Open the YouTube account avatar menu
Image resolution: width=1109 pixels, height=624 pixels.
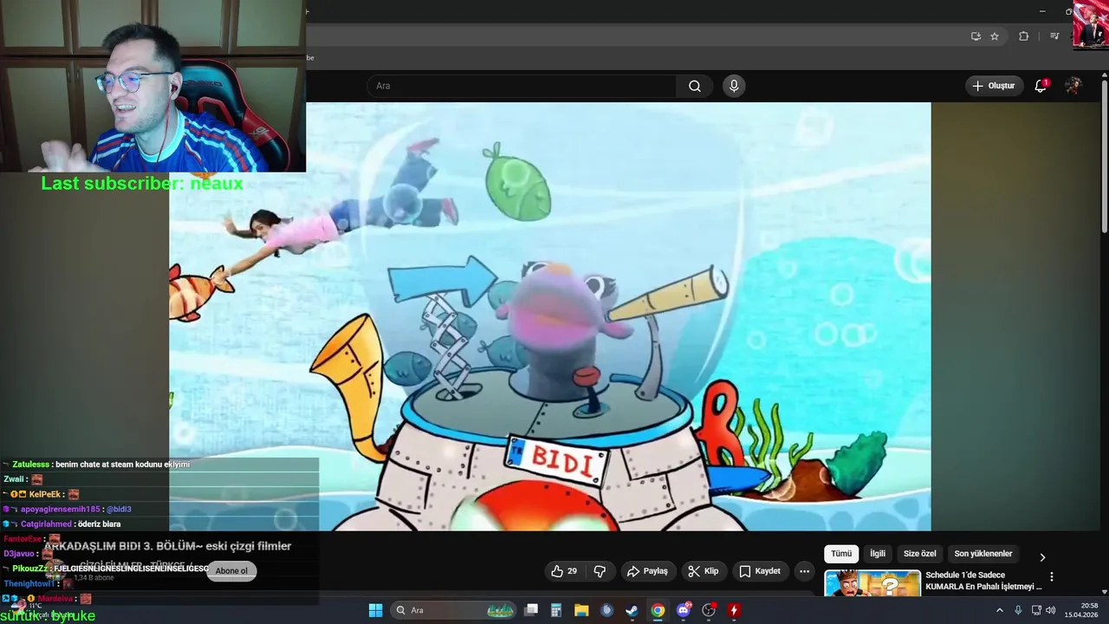[1073, 86]
